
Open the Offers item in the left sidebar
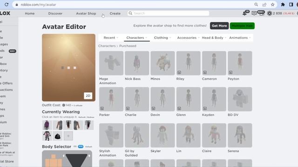click(6, 83)
